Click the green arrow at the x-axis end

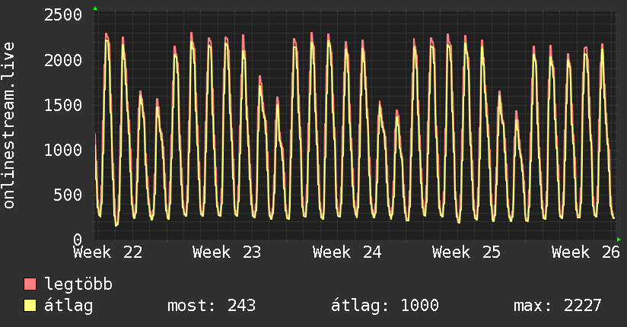click(619, 240)
